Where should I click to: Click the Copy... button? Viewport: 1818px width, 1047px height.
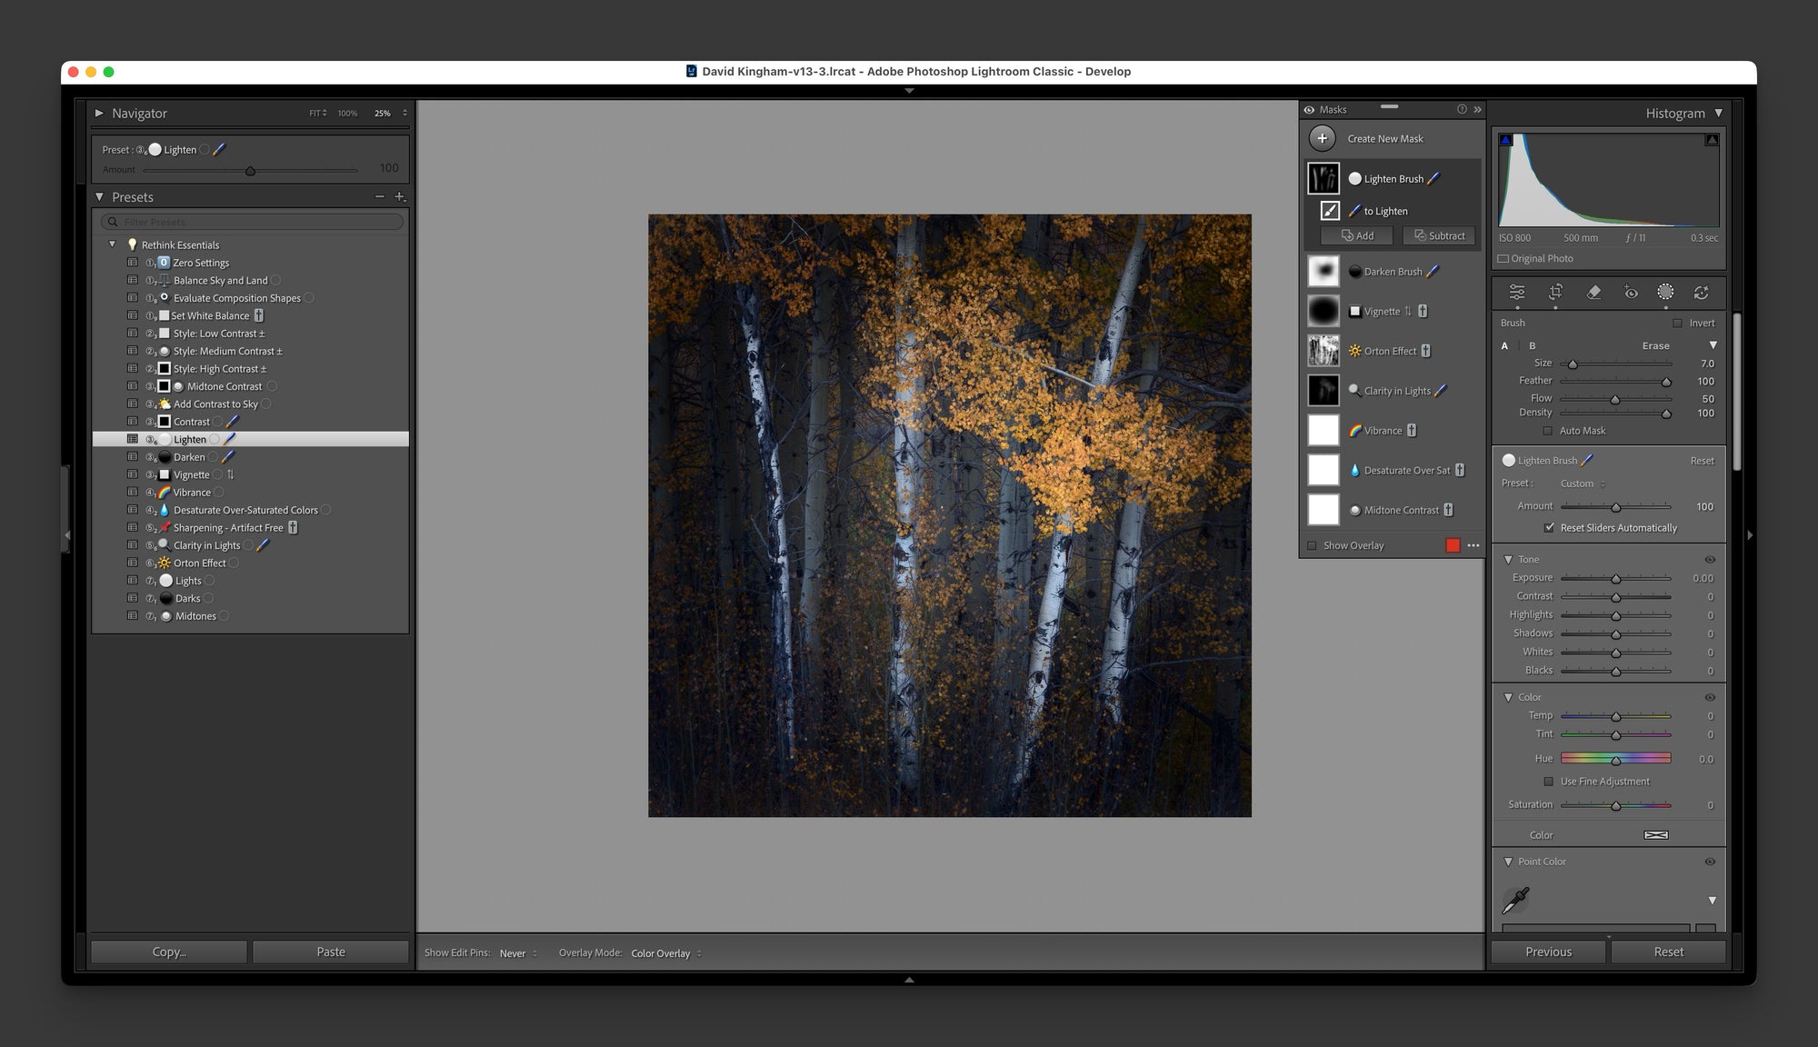tap(169, 952)
